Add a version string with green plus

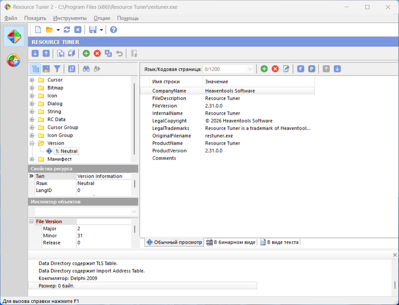(264, 69)
